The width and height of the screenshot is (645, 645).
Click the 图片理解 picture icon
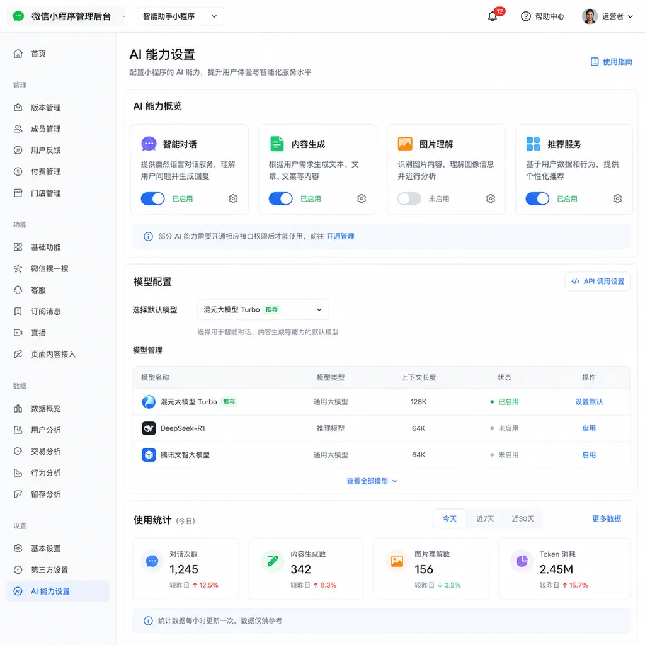tap(405, 144)
